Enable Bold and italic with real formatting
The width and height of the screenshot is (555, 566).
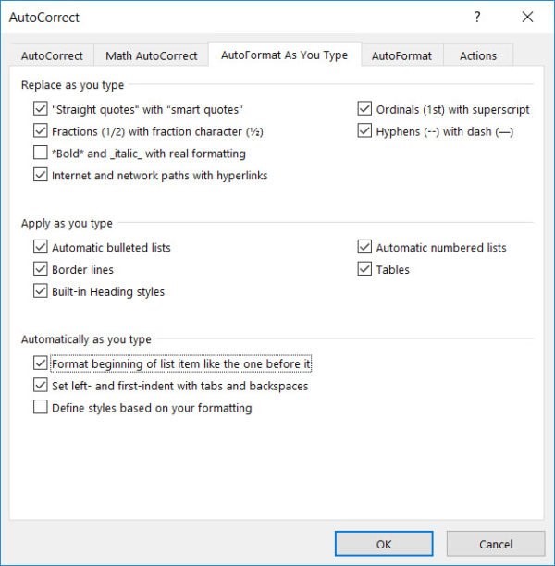[x=41, y=153]
